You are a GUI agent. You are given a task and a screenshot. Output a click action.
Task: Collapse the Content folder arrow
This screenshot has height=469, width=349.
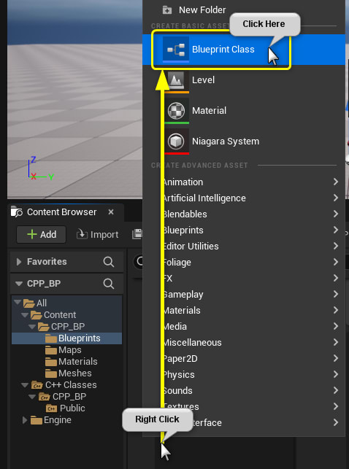click(x=25, y=314)
